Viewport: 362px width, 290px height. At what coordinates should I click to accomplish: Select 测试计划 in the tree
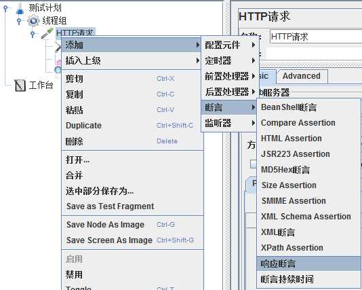point(45,7)
